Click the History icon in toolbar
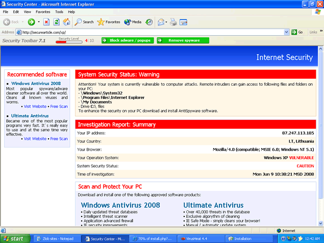 pos(149,22)
